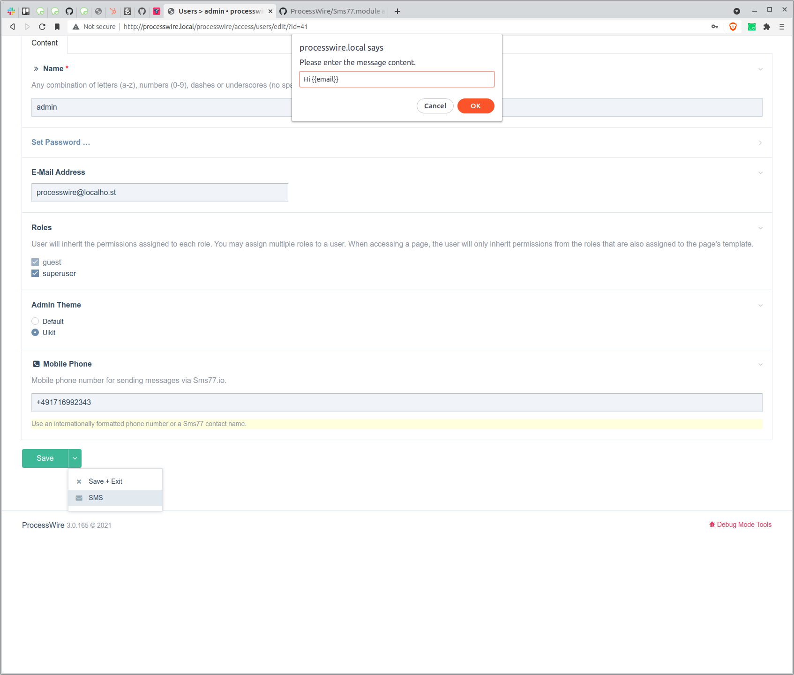This screenshot has height=675, width=794.
Task: Click the browser forward arrow
Action: pyautogui.click(x=27, y=27)
